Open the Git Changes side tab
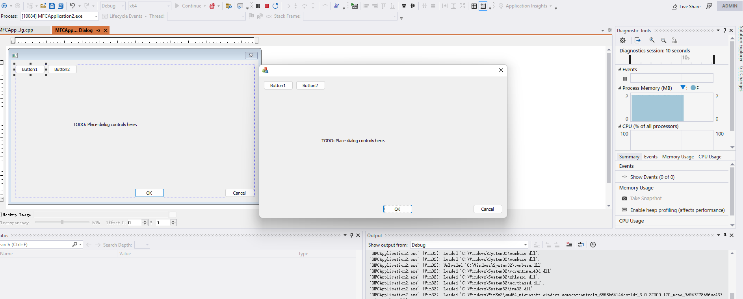Viewport: 743px width, 299px height. coord(740,79)
